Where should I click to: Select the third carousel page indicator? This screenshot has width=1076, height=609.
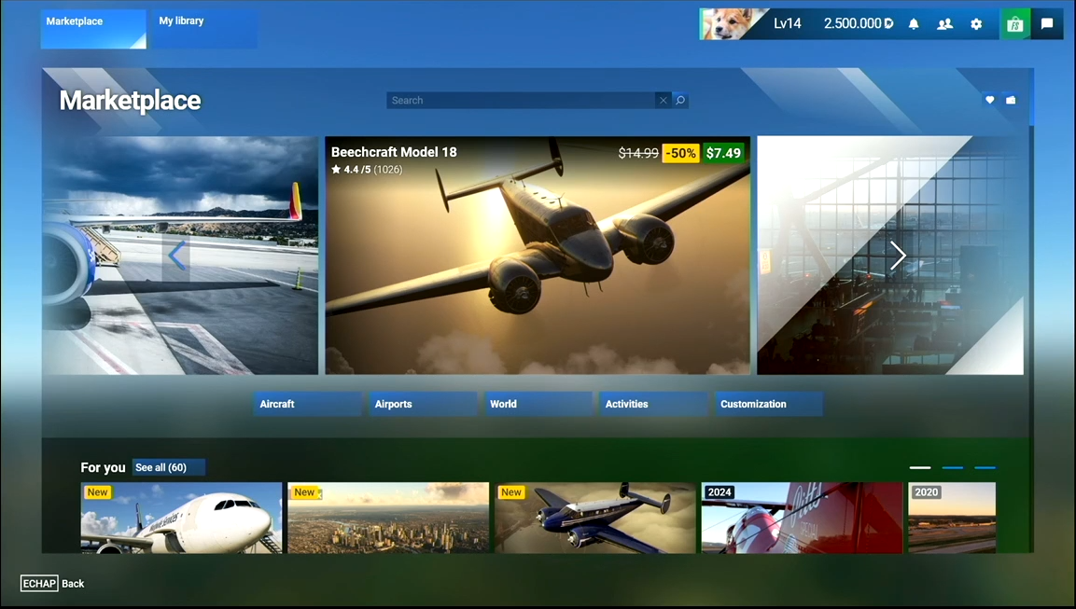(x=985, y=468)
